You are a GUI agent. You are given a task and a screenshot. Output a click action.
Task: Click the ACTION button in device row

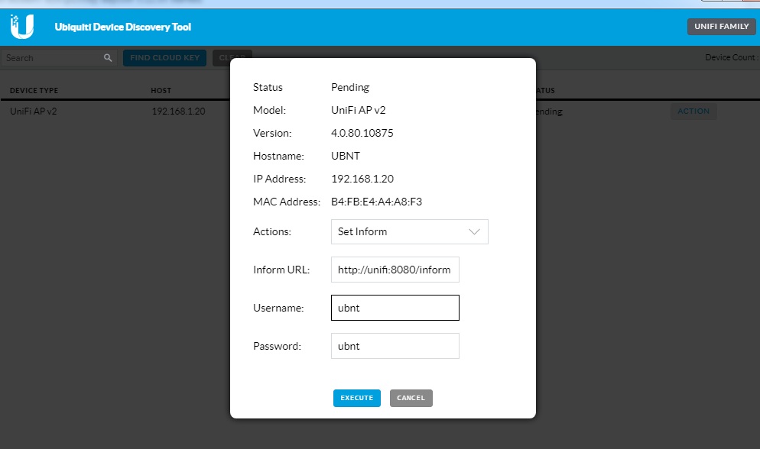pyautogui.click(x=693, y=111)
